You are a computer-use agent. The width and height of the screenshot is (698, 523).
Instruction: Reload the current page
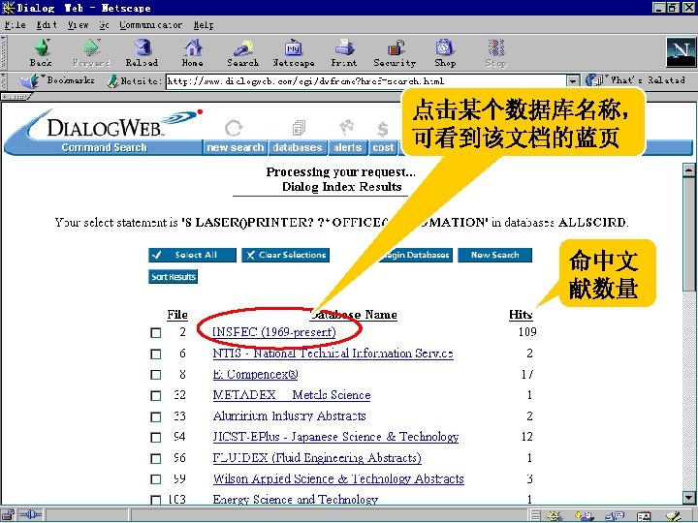pyautogui.click(x=142, y=52)
